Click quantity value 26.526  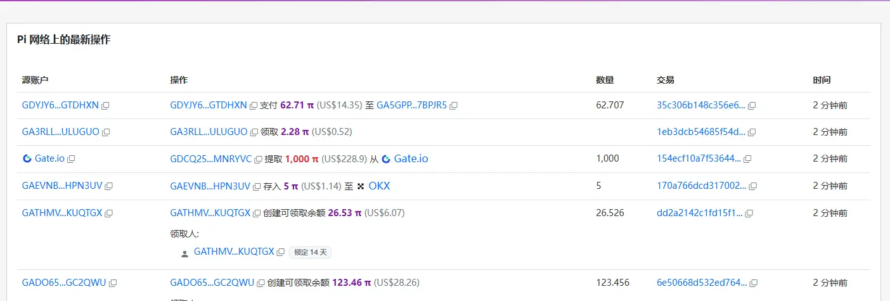pos(610,213)
